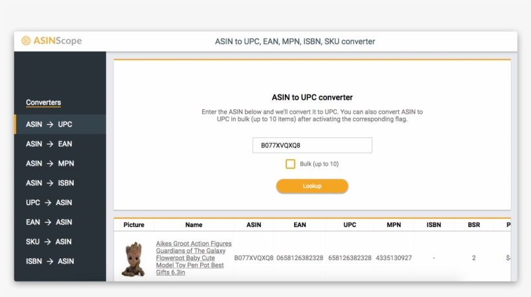The height and width of the screenshot is (297, 531).
Task: Click the Picture column header
Action: 134,225
